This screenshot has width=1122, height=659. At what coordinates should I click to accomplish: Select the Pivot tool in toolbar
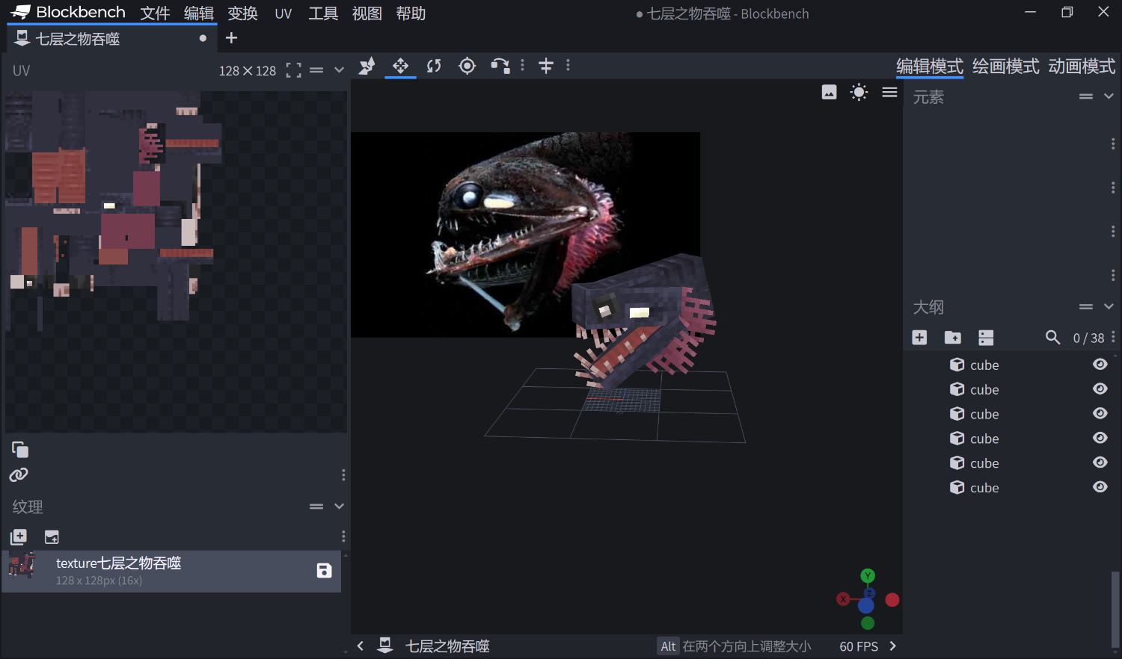pos(467,66)
